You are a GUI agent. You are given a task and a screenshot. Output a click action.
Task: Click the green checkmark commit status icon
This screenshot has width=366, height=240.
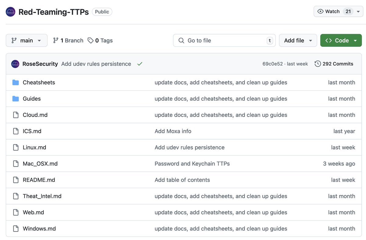pyautogui.click(x=140, y=64)
